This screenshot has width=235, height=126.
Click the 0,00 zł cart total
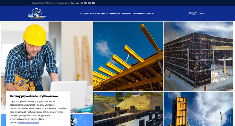(x=203, y=14)
